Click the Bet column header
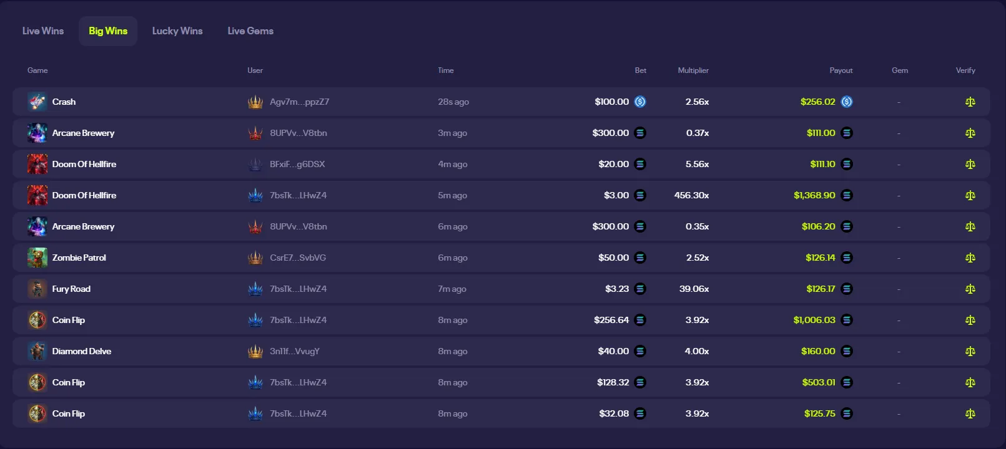Screen dimensions: 1006x449 [641, 70]
